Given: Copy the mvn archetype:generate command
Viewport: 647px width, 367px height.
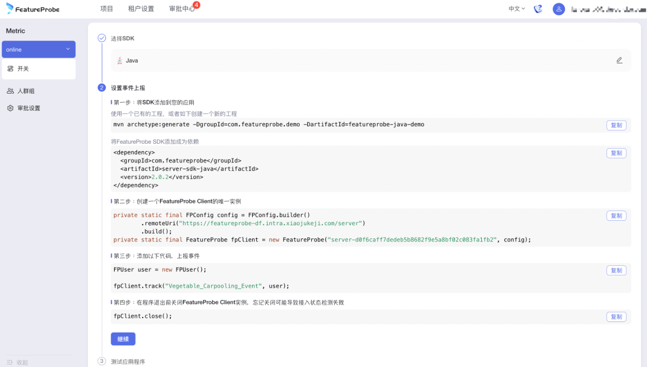Looking at the screenshot, I should pyautogui.click(x=616, y=125).
